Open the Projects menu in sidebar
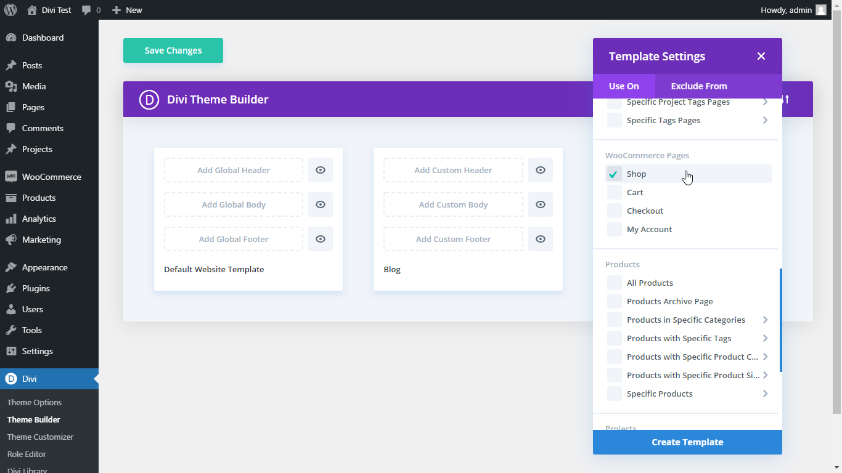The height and width of the screenshot is (473, 842). (x=49, y=149)
